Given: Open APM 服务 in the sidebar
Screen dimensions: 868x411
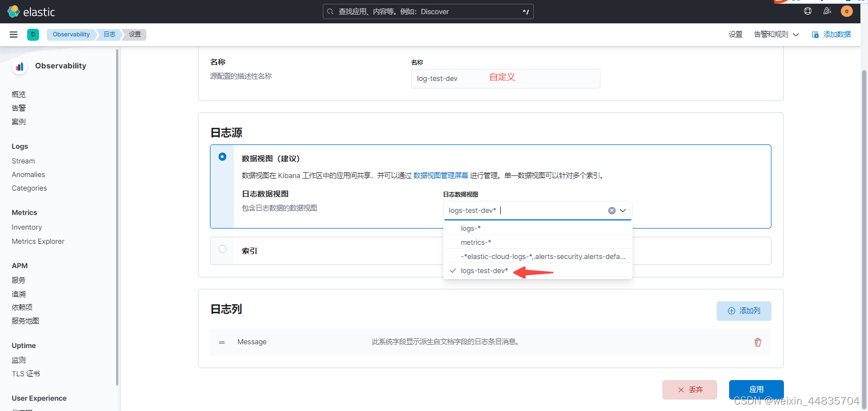Looking at the screenshot, I should click(18, 280).
